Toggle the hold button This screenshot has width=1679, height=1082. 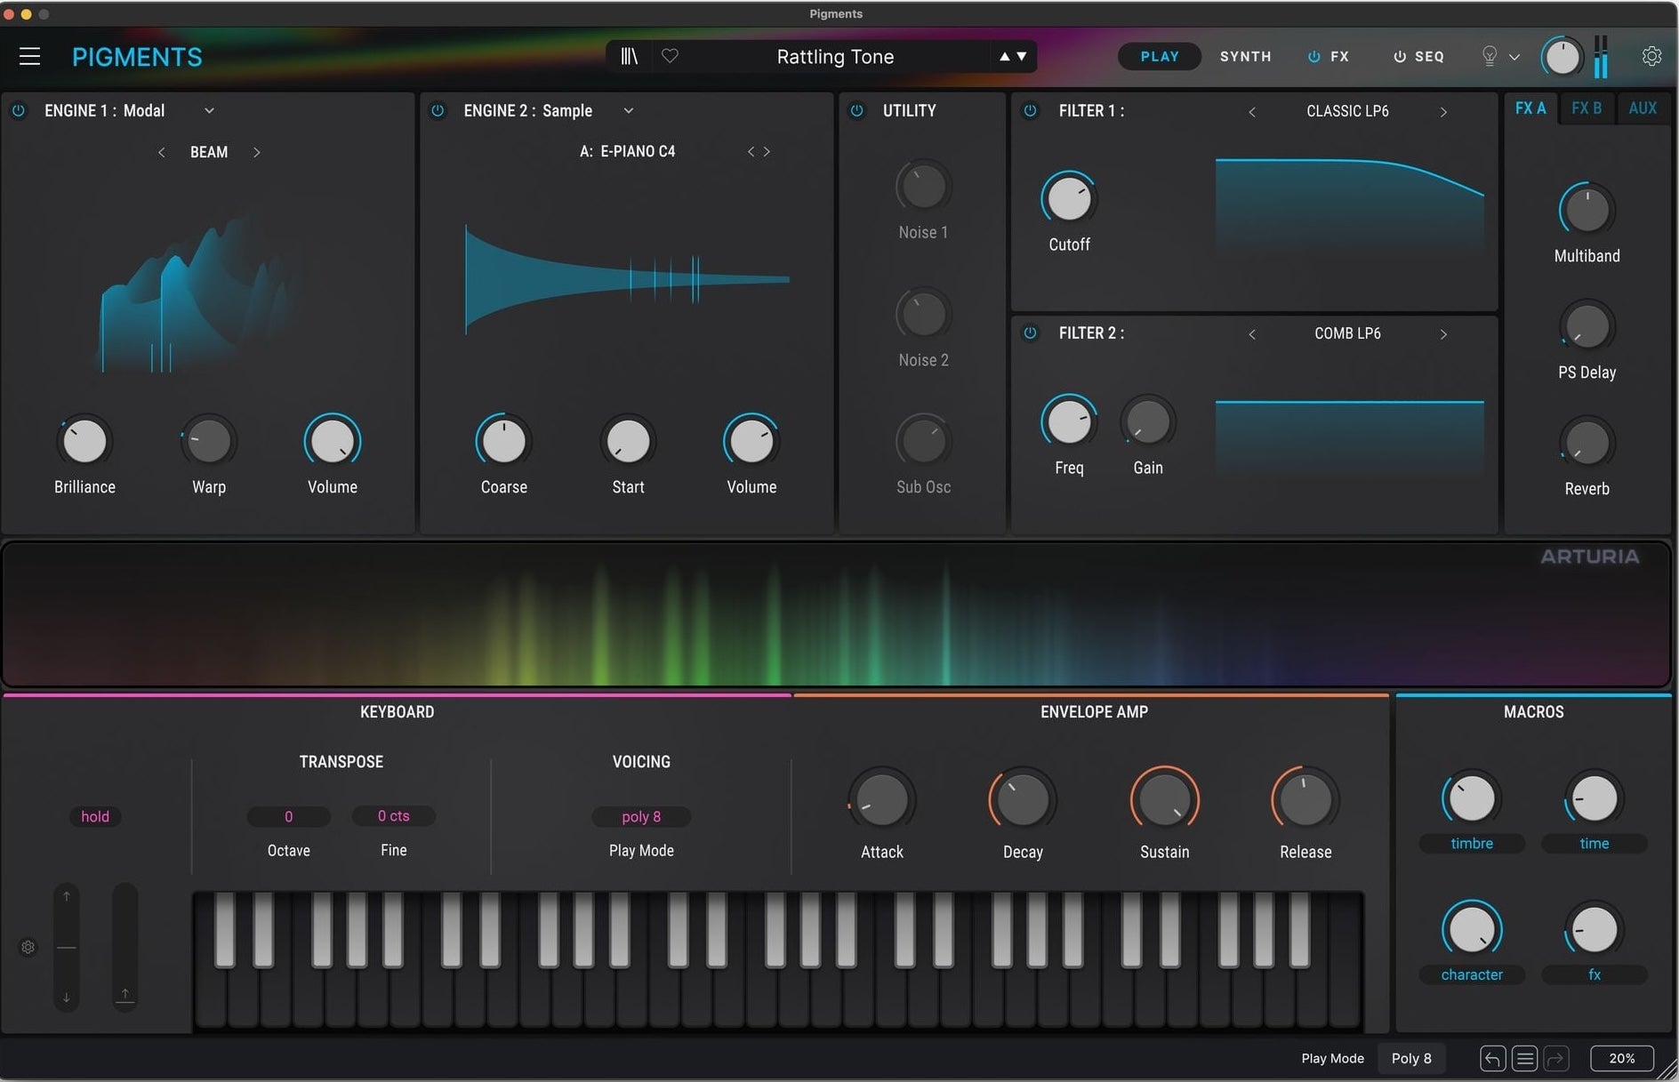click(95, 816)
